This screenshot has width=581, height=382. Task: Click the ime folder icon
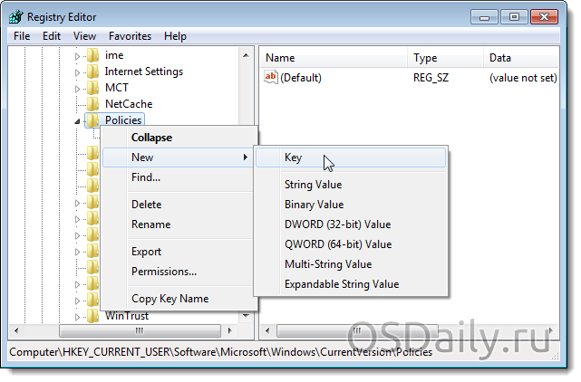tap(92, 56)
